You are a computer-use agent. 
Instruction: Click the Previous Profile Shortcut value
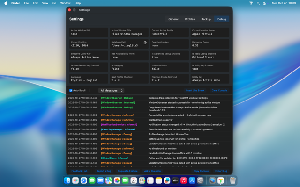[156, 80]
